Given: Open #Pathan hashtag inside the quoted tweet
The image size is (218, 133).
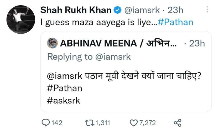Looking at the screenshot, I should [65, 88].
